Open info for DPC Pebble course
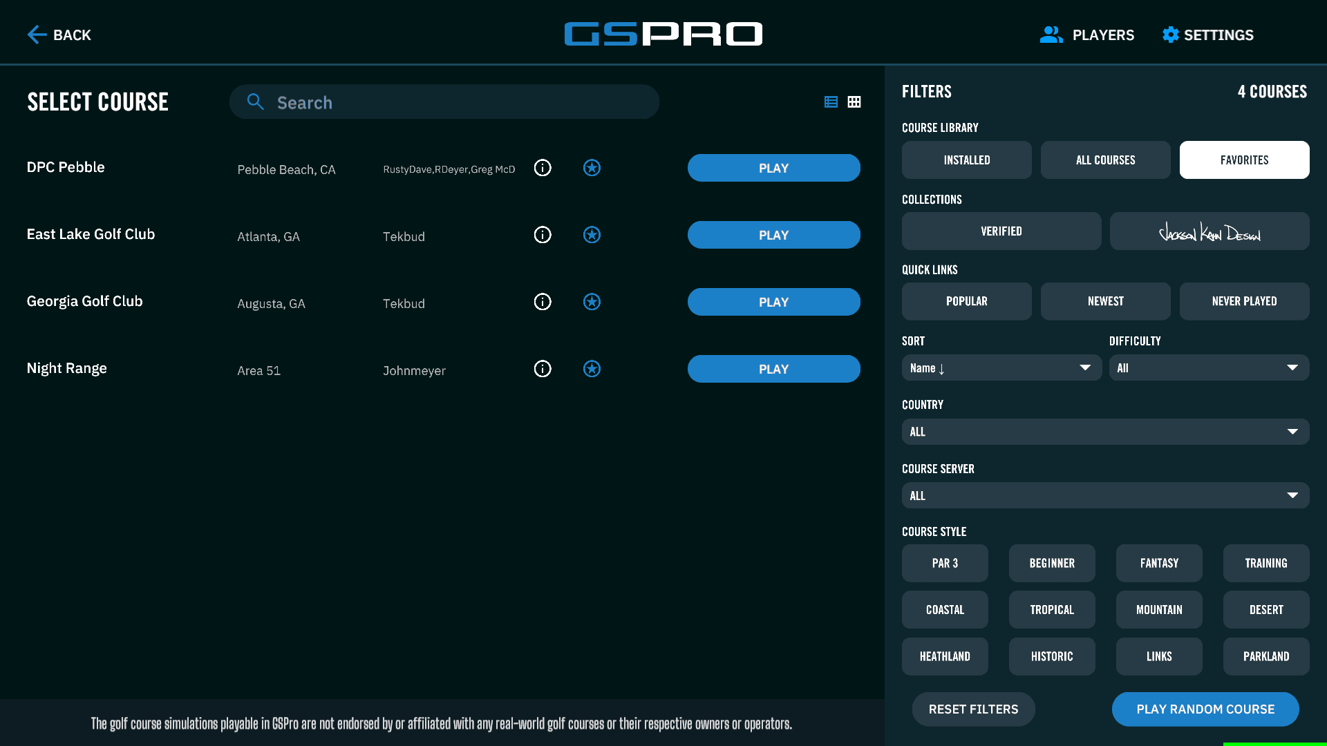 (x=543, y=168)
